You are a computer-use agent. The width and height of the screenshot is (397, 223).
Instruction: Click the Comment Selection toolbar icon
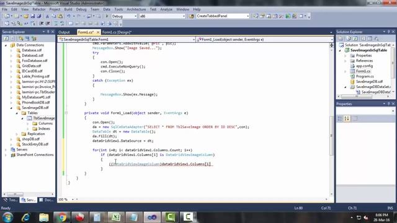pos(56,24)
